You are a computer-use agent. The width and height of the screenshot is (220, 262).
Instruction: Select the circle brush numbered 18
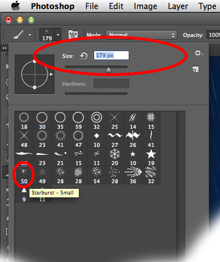click(x=24, y=121)
